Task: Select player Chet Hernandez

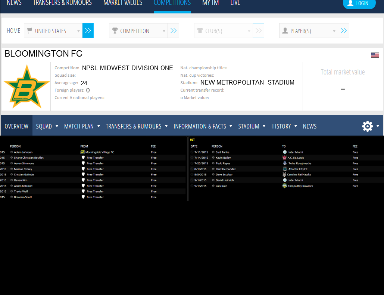Action: coord(225,169)
